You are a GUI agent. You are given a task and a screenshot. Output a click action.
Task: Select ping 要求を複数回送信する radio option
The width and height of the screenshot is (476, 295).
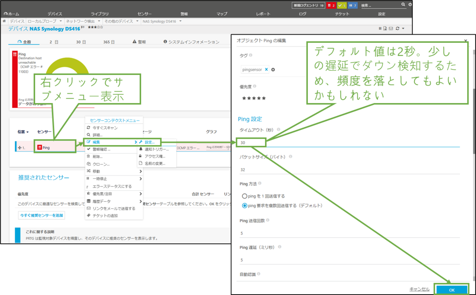click(x=245, y=205)
